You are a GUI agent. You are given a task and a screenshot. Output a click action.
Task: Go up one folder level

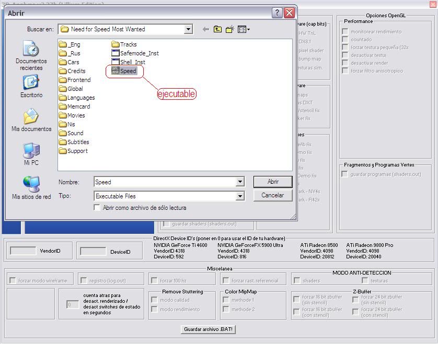pyautogui.click(x=217, y=29)
